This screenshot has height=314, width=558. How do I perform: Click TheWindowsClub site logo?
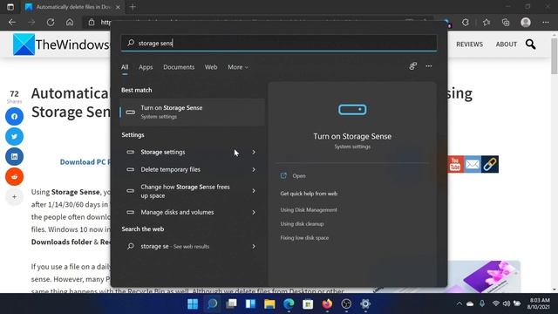click(61, 44)
